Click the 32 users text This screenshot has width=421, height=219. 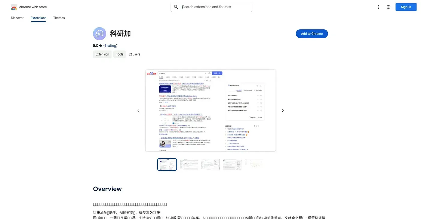(134, 54)
